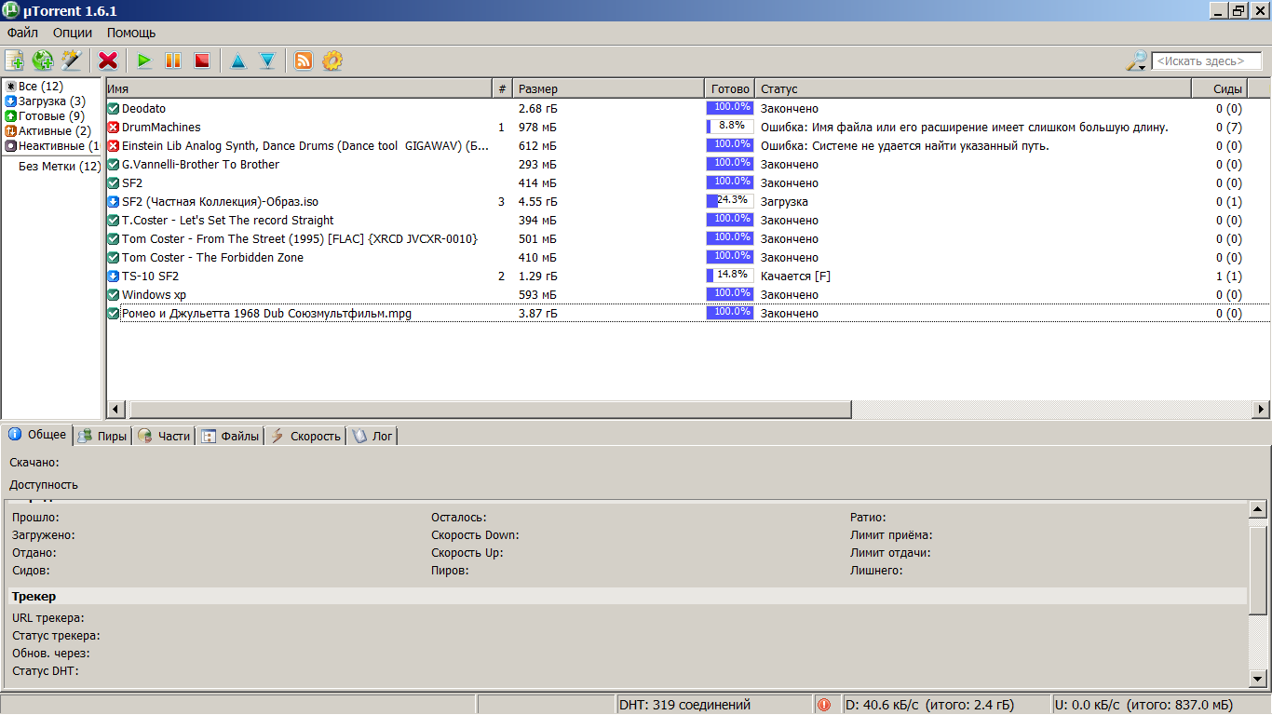Click the orange Pause torrent icon
1272x715 pixels.
pyautogui.click(x=172, y=61)
